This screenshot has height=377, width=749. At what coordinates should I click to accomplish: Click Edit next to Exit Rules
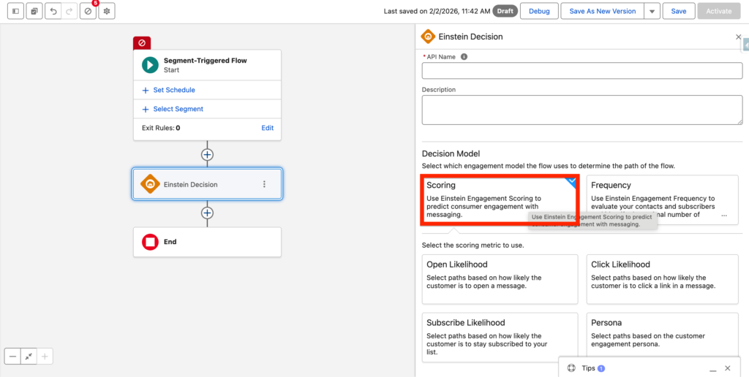pos(267,128)
